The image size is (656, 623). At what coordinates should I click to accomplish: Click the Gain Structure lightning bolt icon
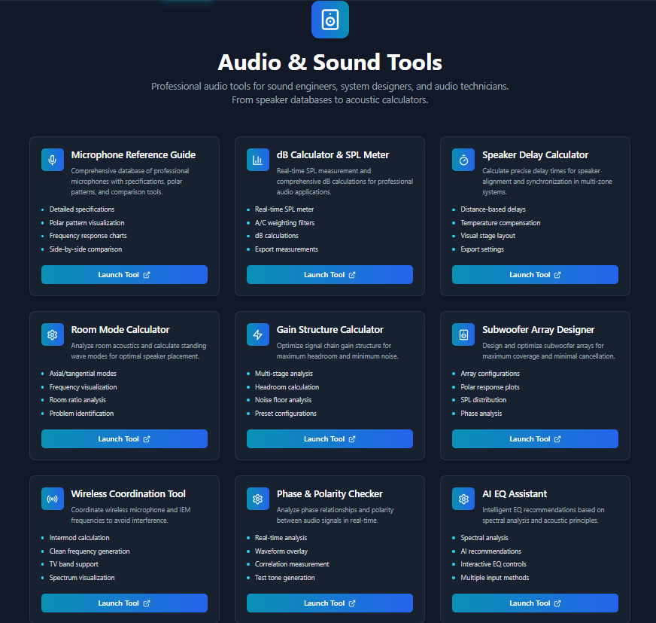[257, 334]
